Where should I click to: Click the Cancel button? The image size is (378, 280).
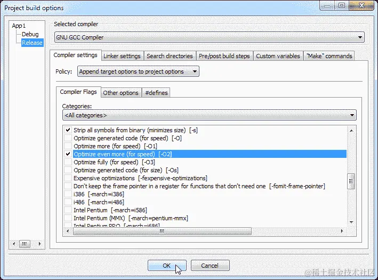point(210,266)
